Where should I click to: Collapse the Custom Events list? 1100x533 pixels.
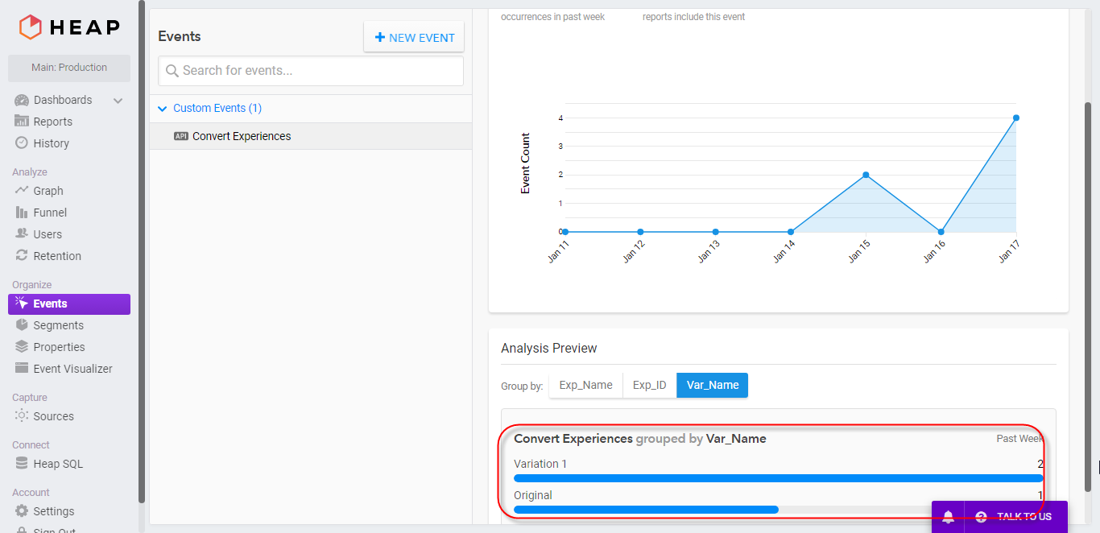pos(162,108)
